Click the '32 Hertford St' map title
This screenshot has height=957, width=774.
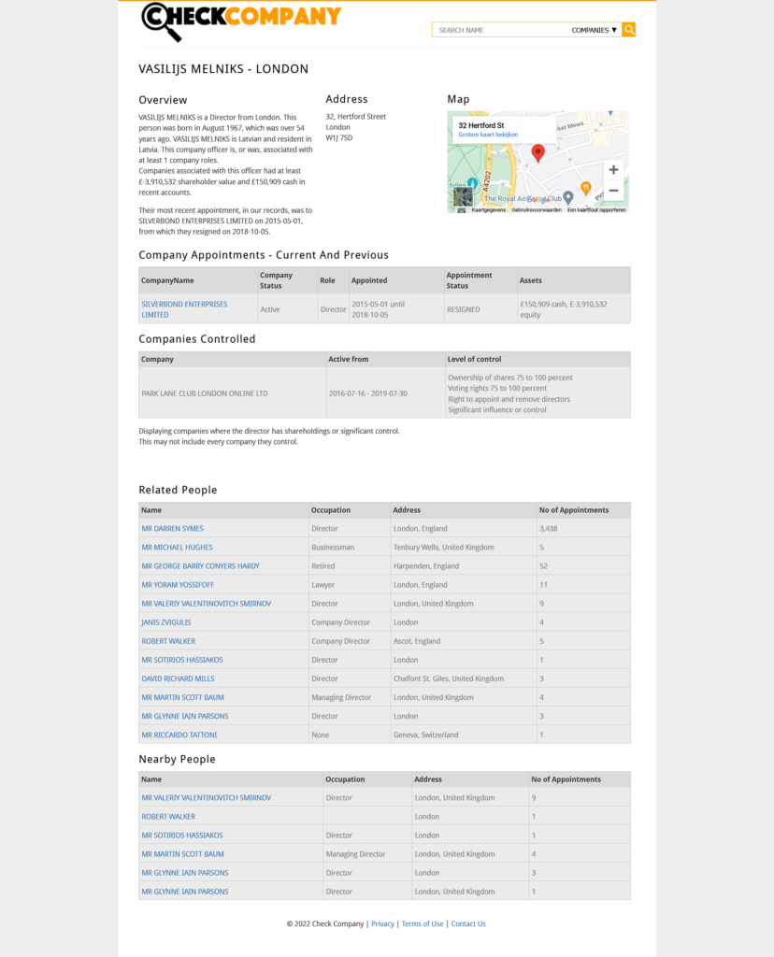(481, 126)
